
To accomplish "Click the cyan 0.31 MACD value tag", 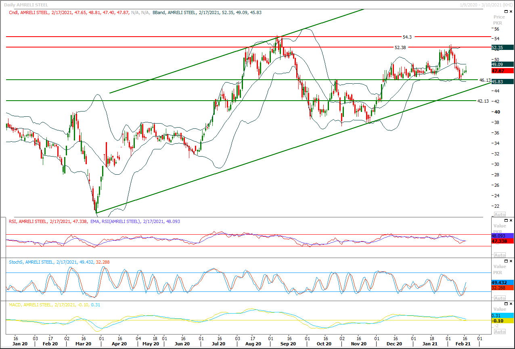I will coord(502,315).
